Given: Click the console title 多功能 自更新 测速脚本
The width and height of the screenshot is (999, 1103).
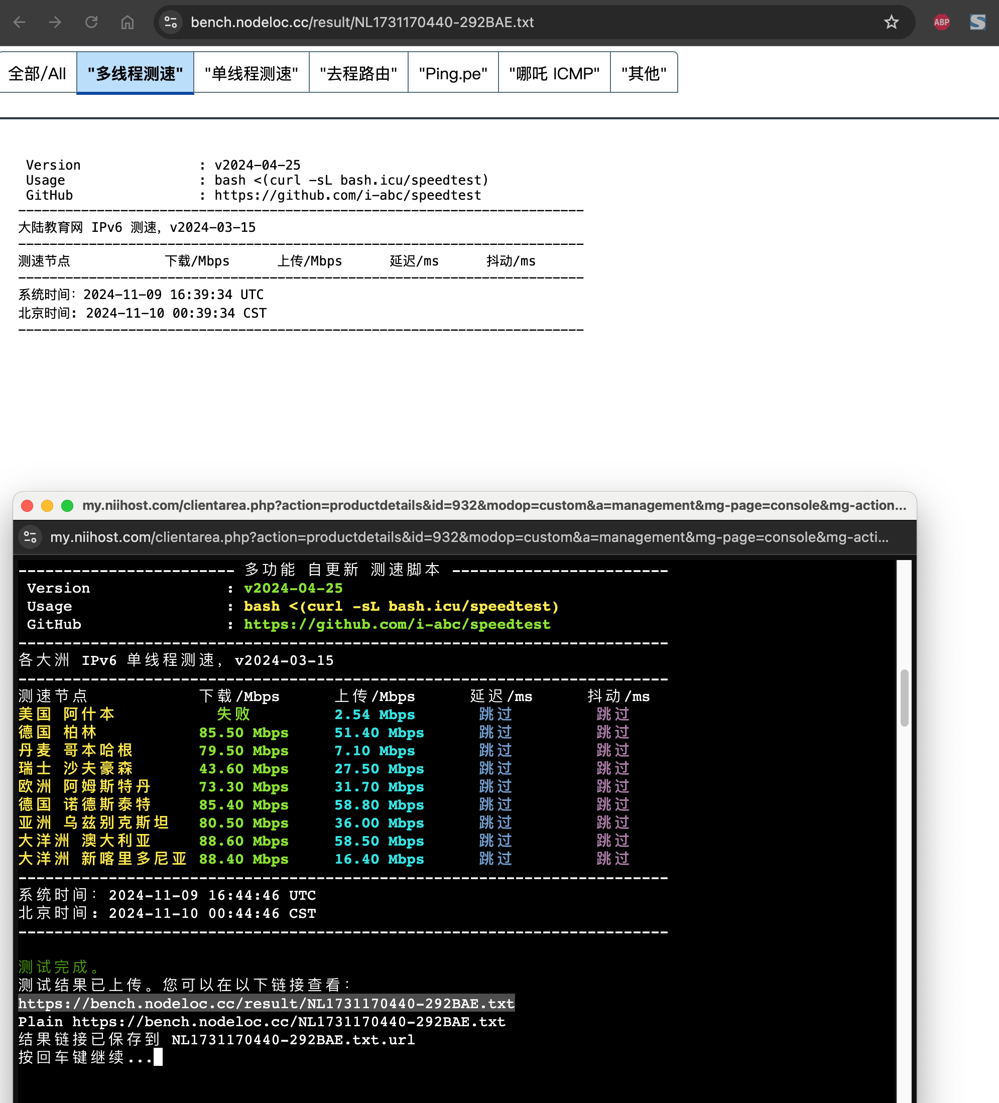Looking at the screenshot, I should 342,570.
